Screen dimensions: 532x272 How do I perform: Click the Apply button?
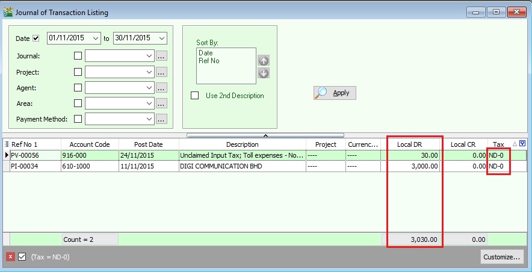click(335, 93)
